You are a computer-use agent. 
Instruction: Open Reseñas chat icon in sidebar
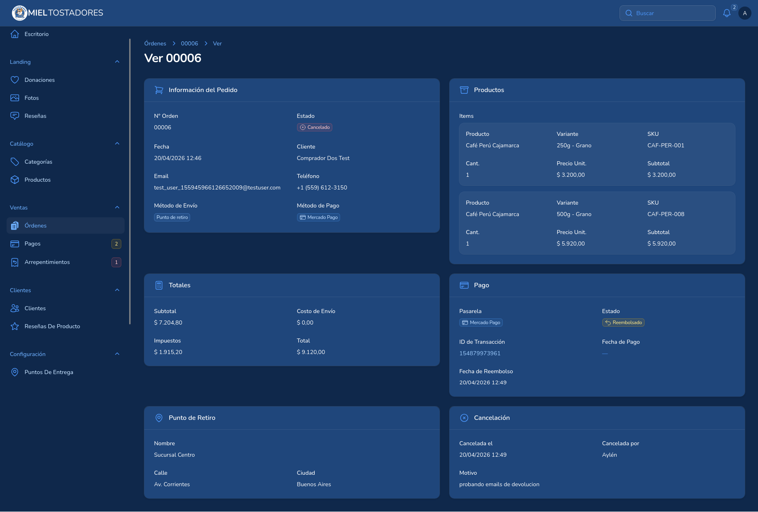pos(15,116)
